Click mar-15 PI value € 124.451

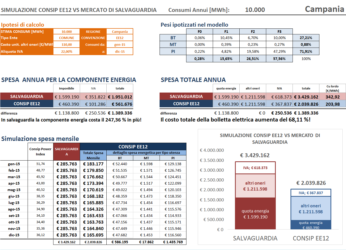[173, 177]
